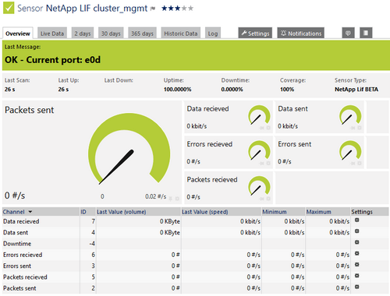Click the comment icon button in tab bar
Image resolution: width=390 pixels, height=296 pixels.
348,33
